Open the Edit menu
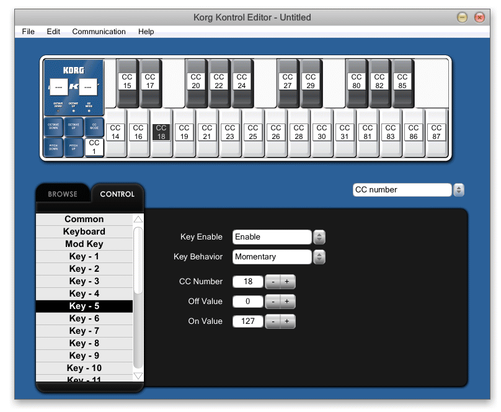This screenshot has width=501, height=412. (x=53, y=31)
